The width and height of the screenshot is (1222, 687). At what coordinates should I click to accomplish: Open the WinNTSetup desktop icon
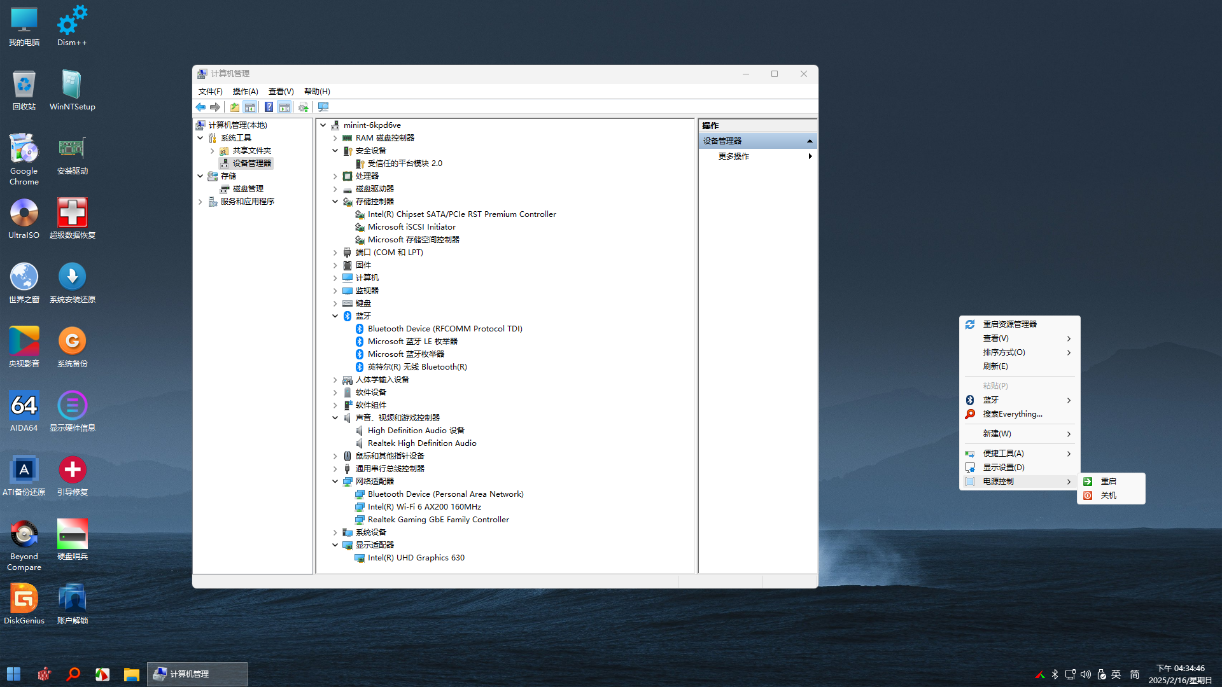[72, 90]
